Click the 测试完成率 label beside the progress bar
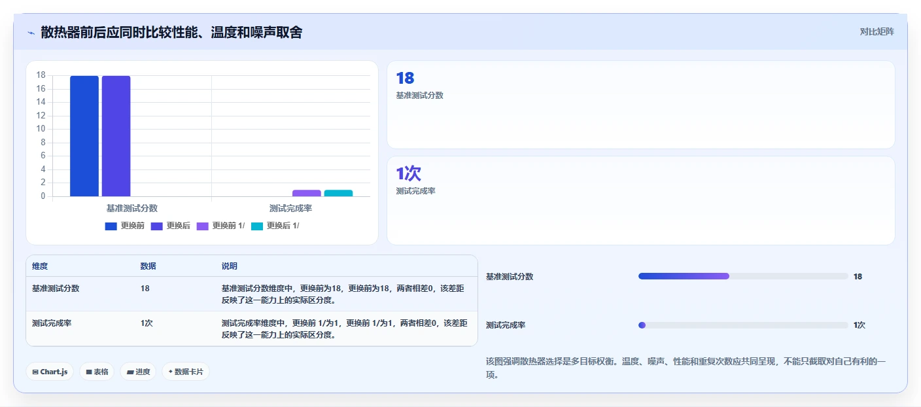Screen dimensions: 921x407 [x=506, y=325]
